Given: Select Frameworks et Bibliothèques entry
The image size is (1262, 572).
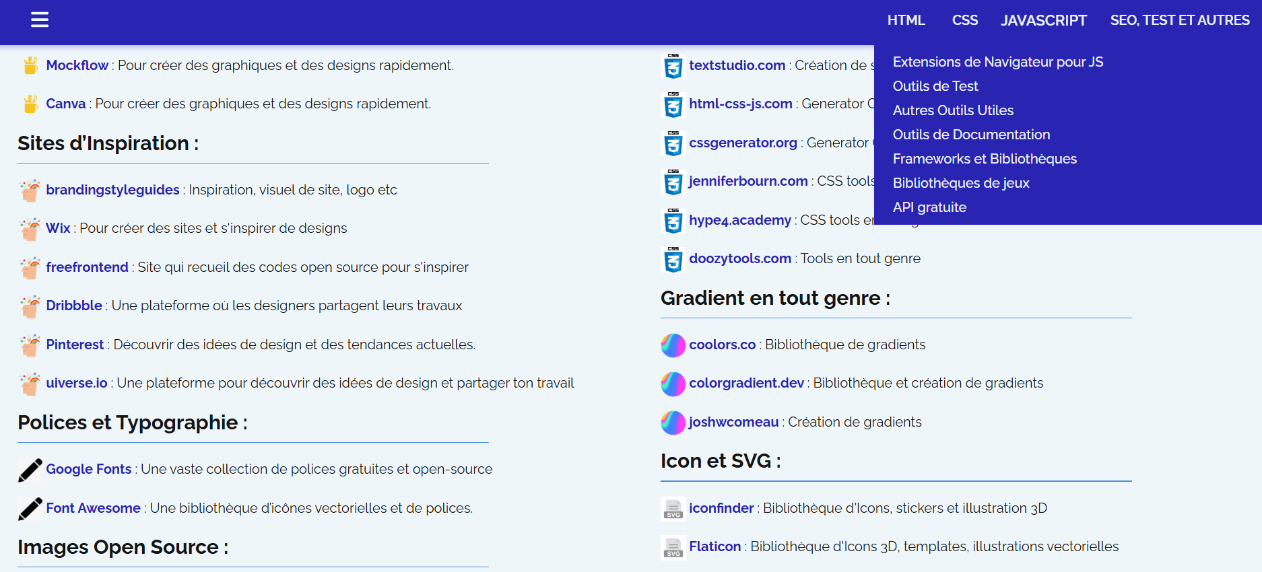Looking at the screenshot, I should point(985,159).
